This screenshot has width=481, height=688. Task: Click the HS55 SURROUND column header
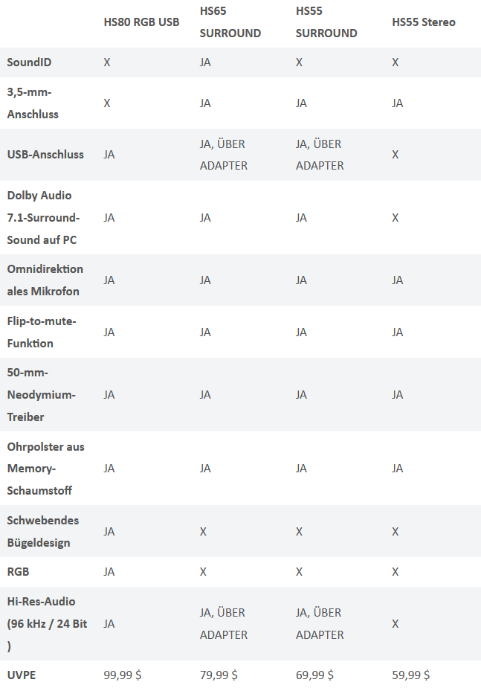(326, 22)
